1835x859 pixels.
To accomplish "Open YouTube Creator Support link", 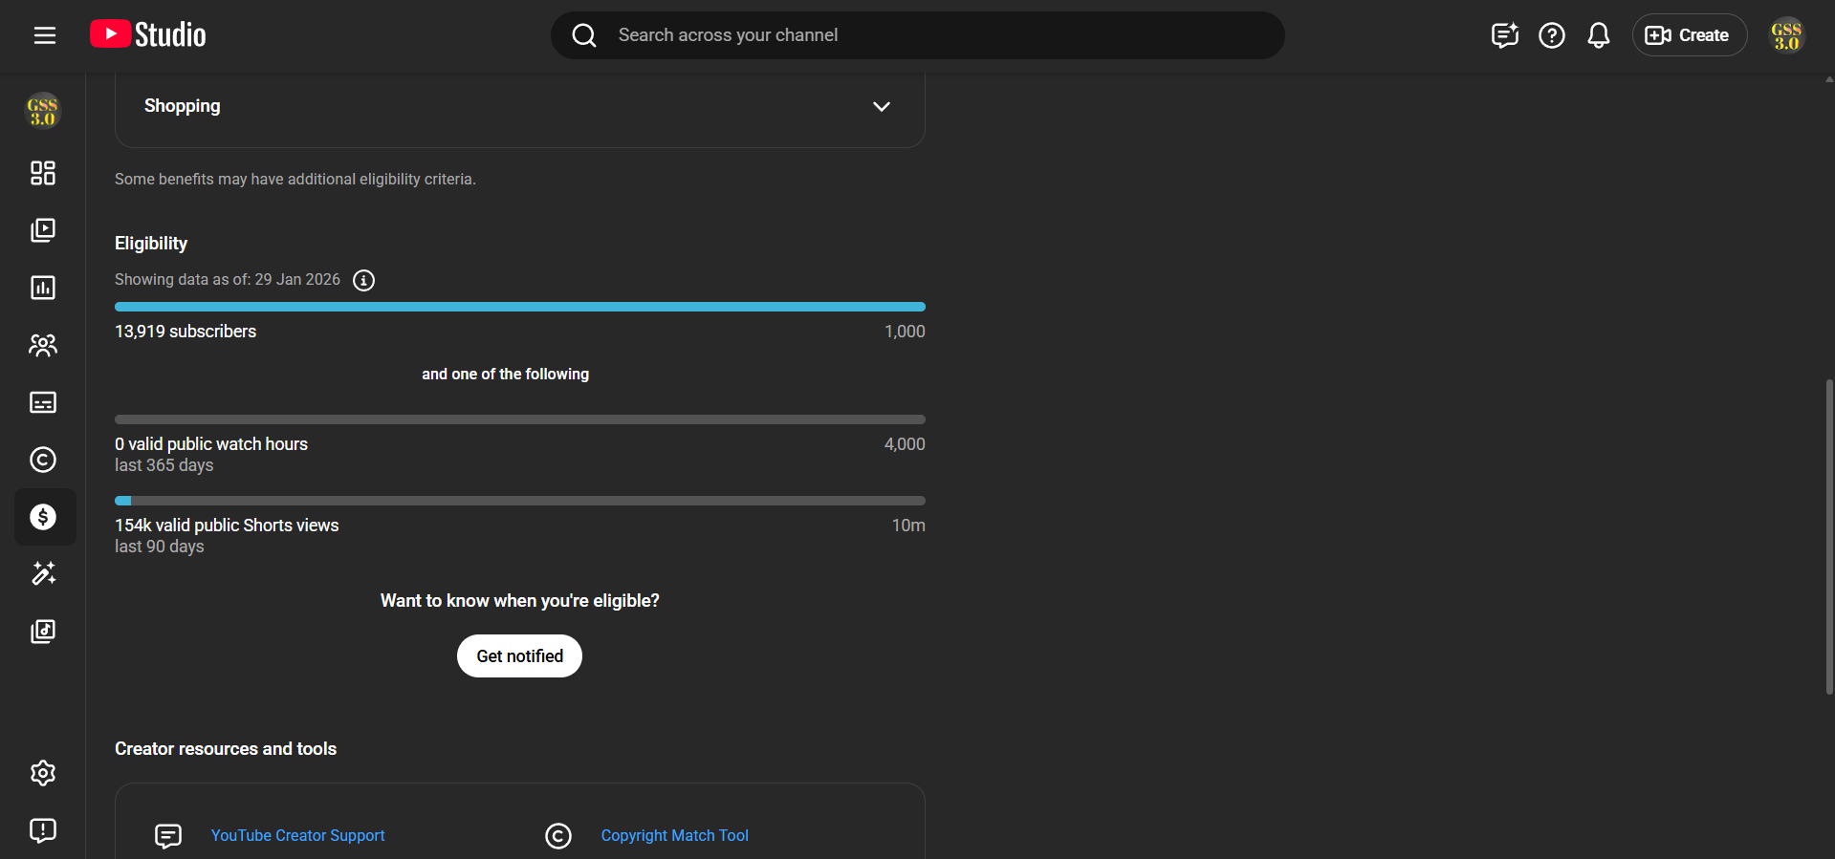I will tap(297, 835).
